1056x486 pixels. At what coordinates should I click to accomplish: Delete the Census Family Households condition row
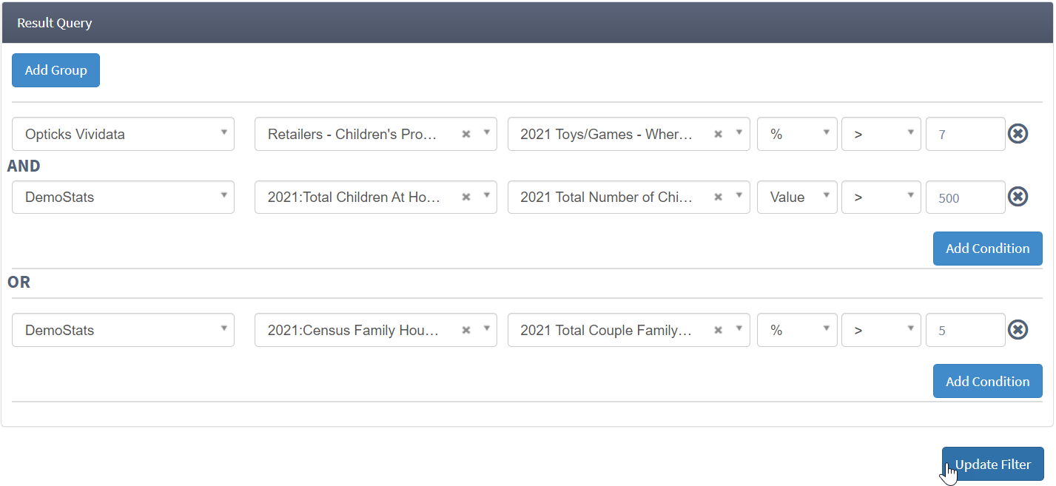click(1018, 330)
